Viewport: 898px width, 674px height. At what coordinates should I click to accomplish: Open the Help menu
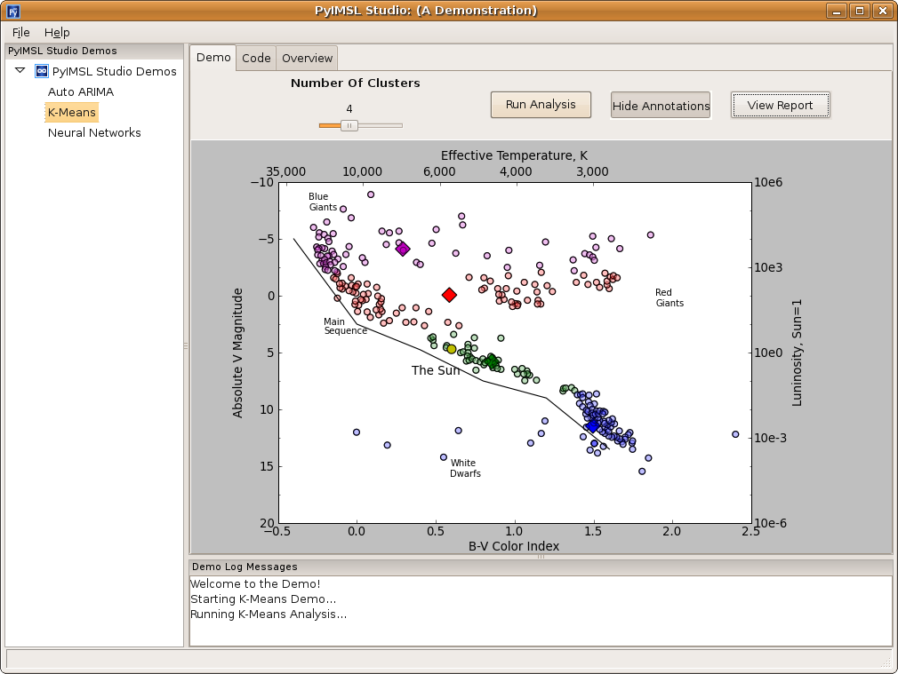click(x=57, y=33)
